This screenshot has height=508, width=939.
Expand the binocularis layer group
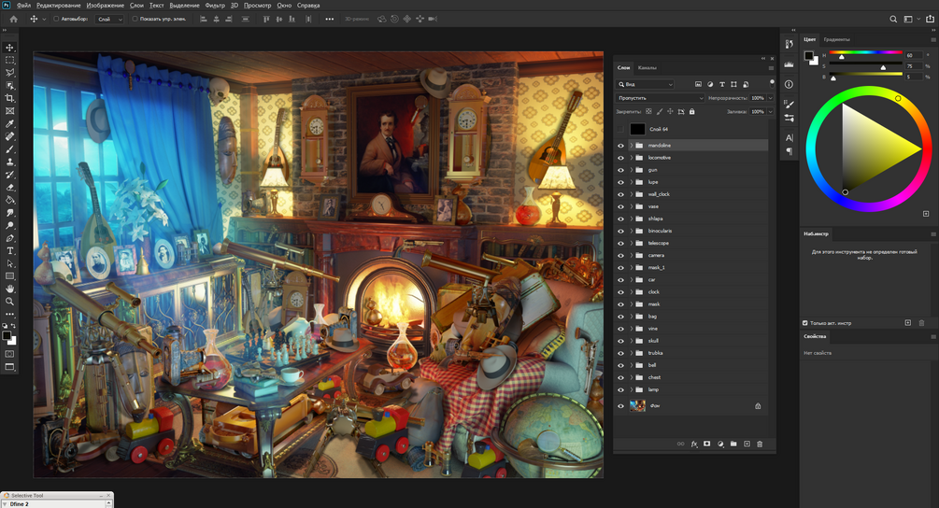pos(632,231)
